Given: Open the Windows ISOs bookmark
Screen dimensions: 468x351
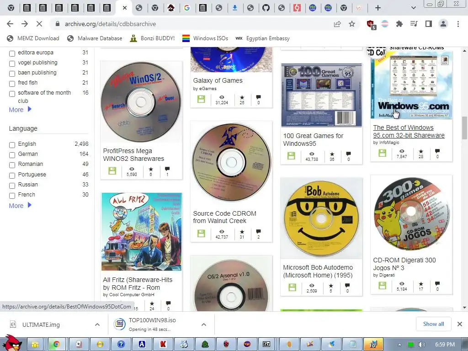Looking at the screenshot, I should coord(205,38).
